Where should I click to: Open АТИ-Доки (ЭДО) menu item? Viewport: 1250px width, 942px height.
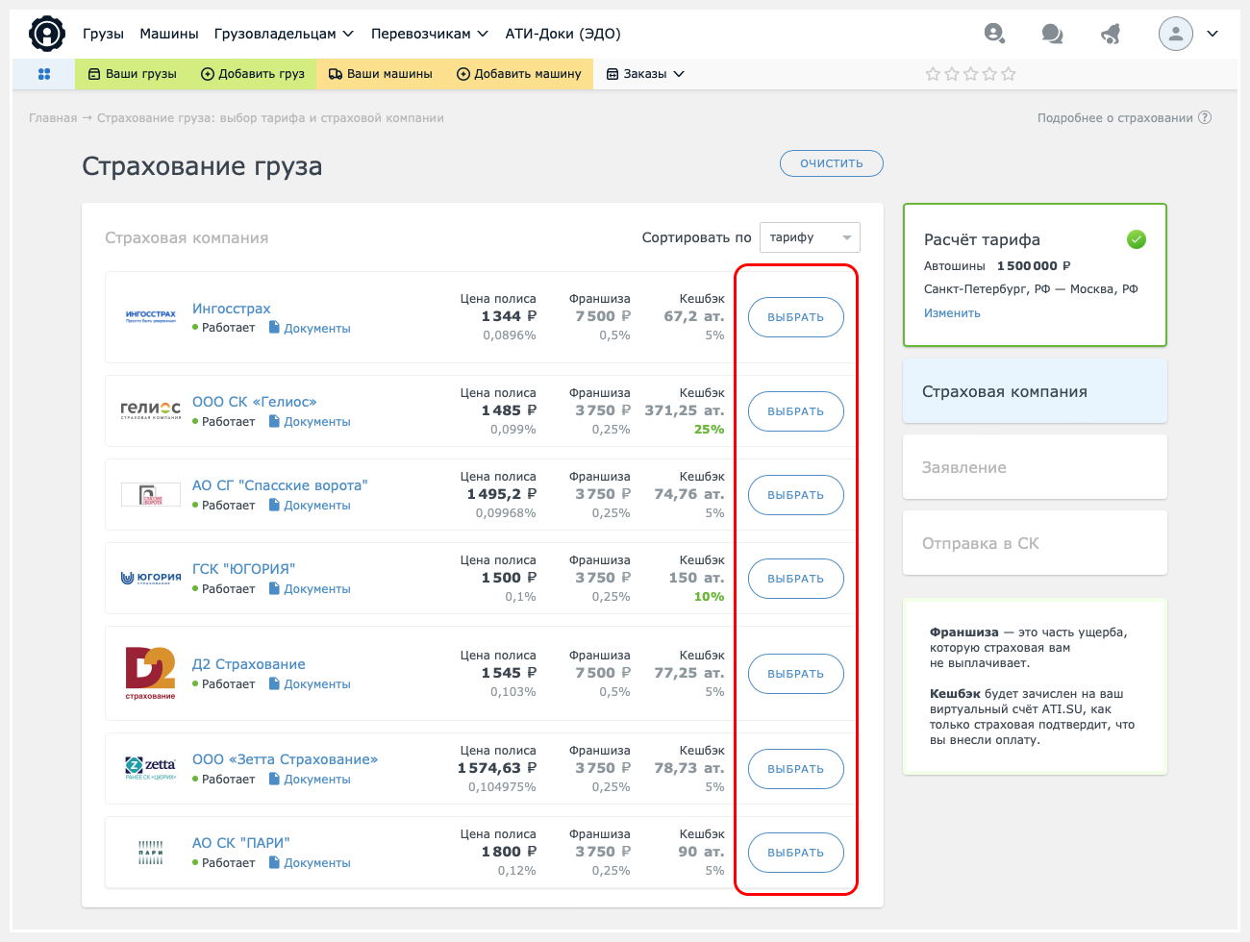click(x=562, y=34)
